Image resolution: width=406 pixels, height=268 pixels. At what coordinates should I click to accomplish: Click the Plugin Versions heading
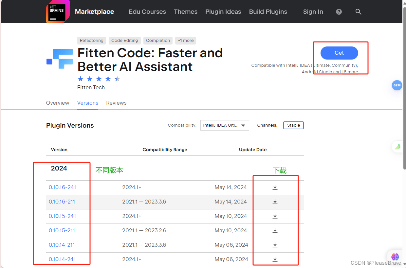click(70, 125)
